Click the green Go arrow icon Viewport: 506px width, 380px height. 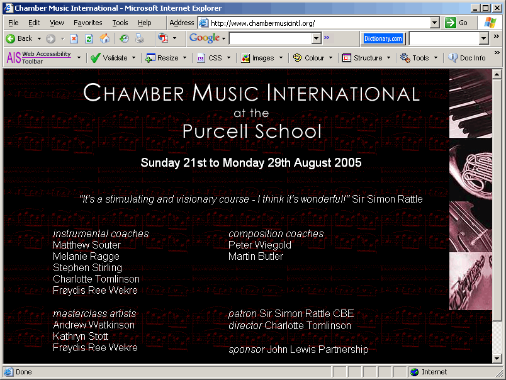tap(450, 23)
